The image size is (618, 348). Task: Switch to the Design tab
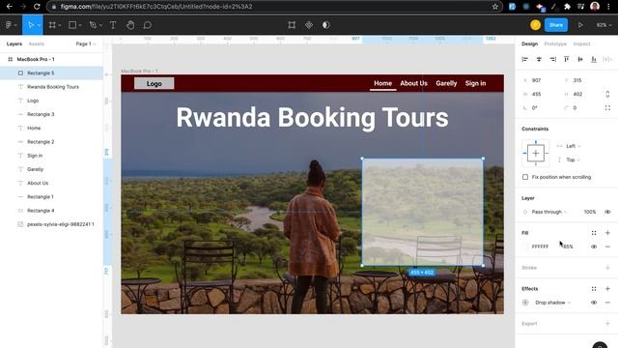click(529, 43)
